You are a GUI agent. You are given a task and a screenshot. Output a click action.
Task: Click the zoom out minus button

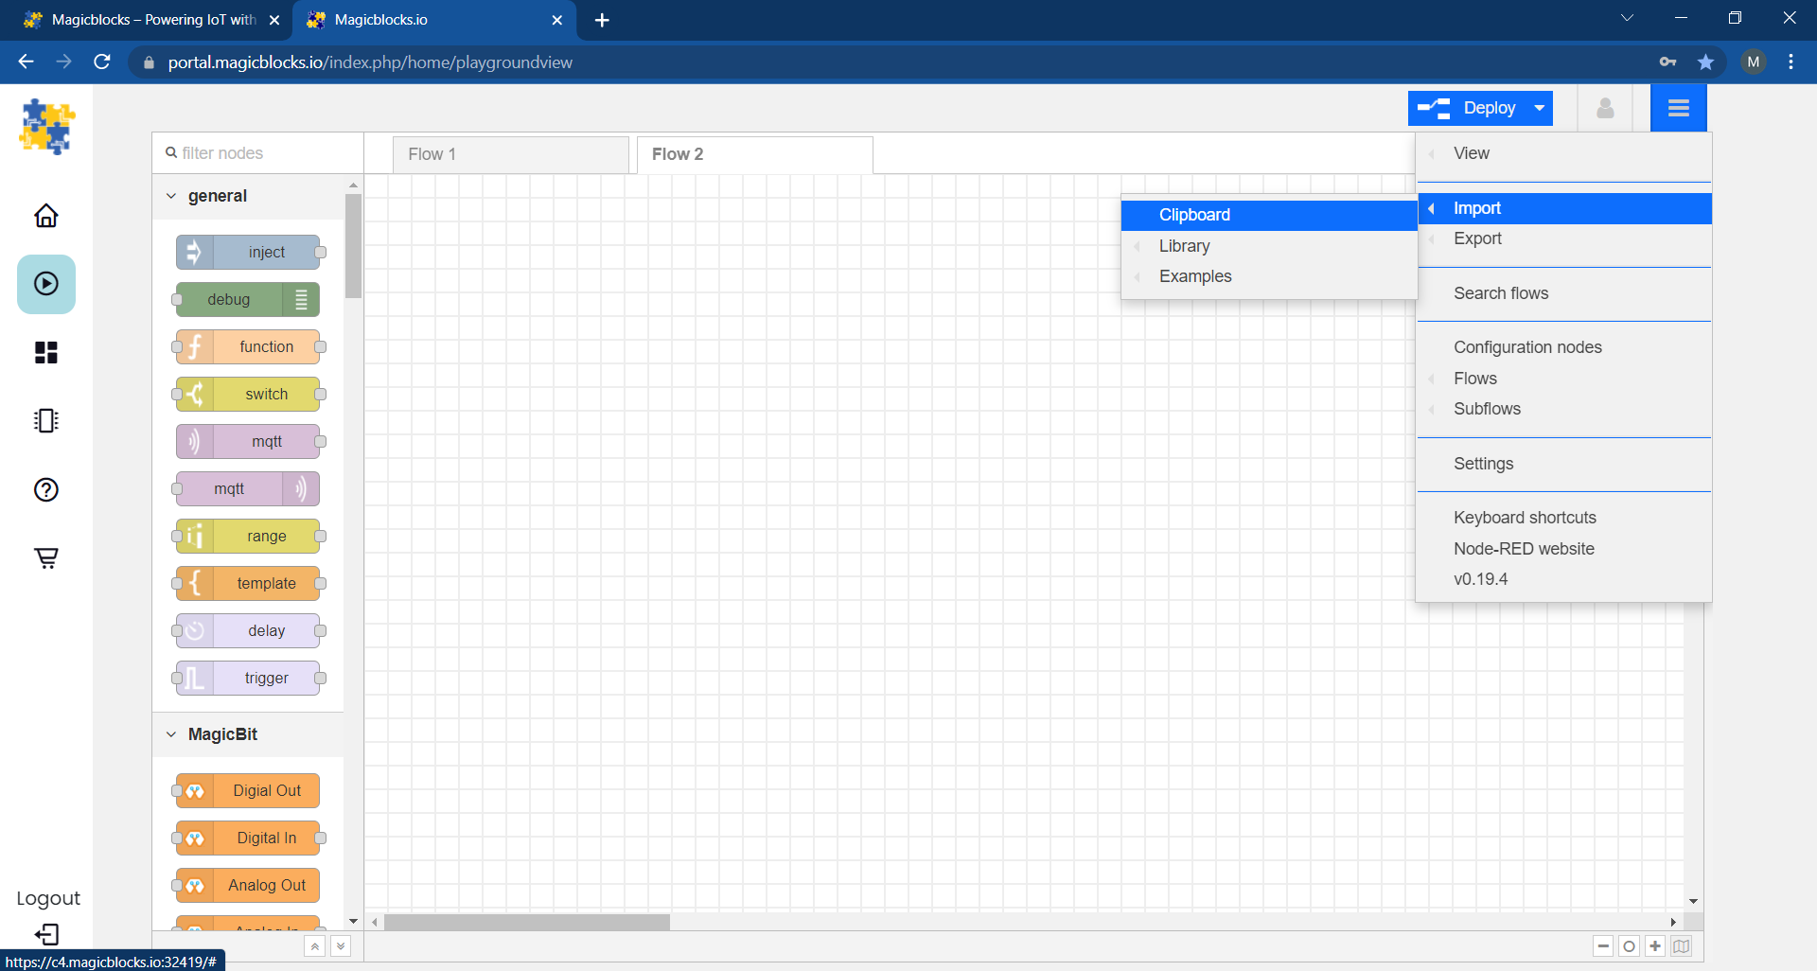pyautogui.click(x=1603, y=946)
